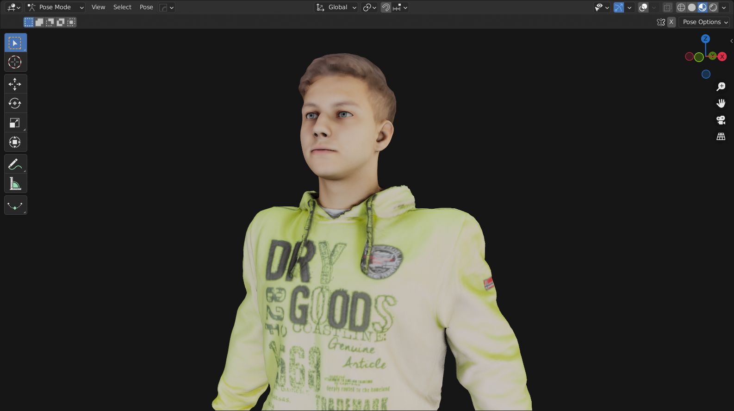
Task: Set selection mode to Extend
Action: click(x=39, y=22)
